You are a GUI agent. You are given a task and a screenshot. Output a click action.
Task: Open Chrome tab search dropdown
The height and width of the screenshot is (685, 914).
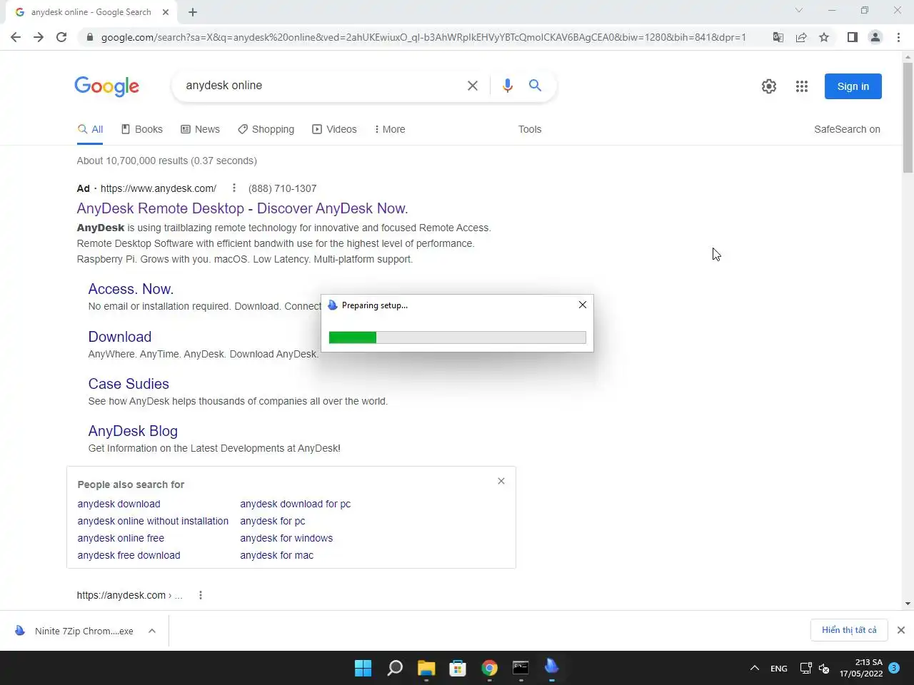(799, 11)
